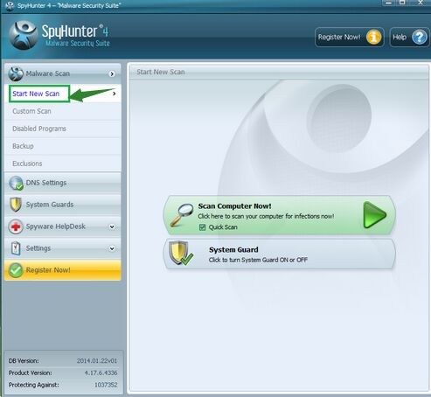
Task: Click the magnifying glass scan icon
Action: (182, 215)
